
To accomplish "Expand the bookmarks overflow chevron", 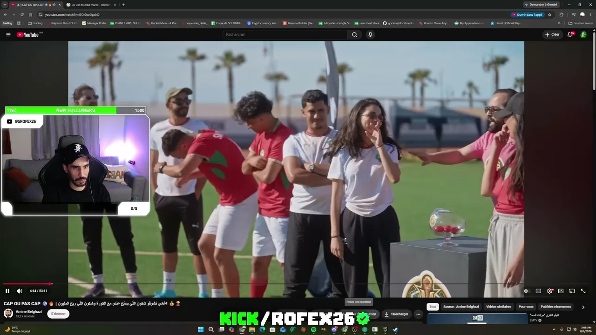I will [559, 23].
